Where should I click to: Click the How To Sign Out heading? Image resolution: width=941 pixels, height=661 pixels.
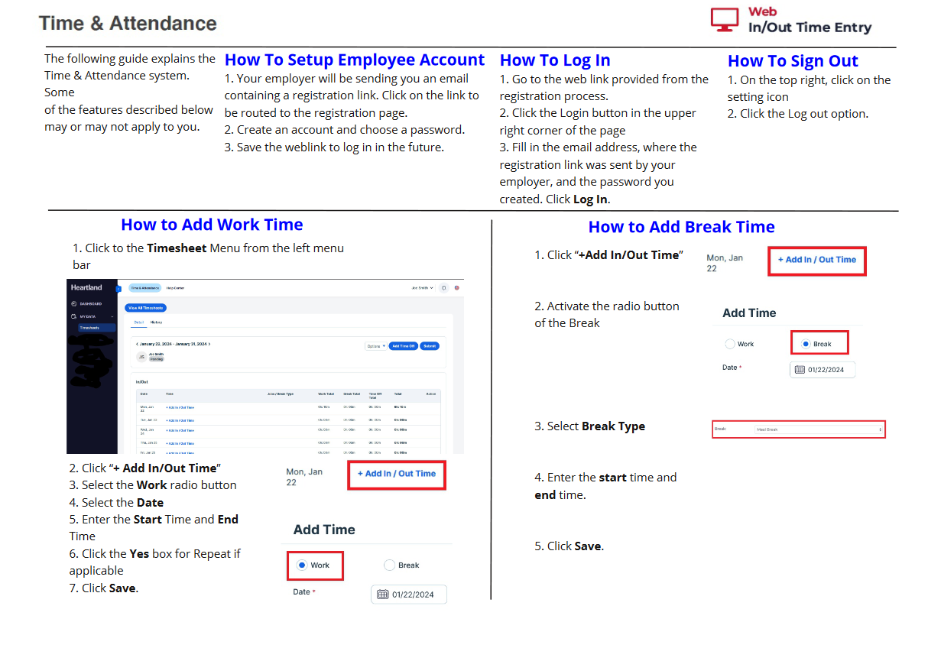[x=793, y=61]
